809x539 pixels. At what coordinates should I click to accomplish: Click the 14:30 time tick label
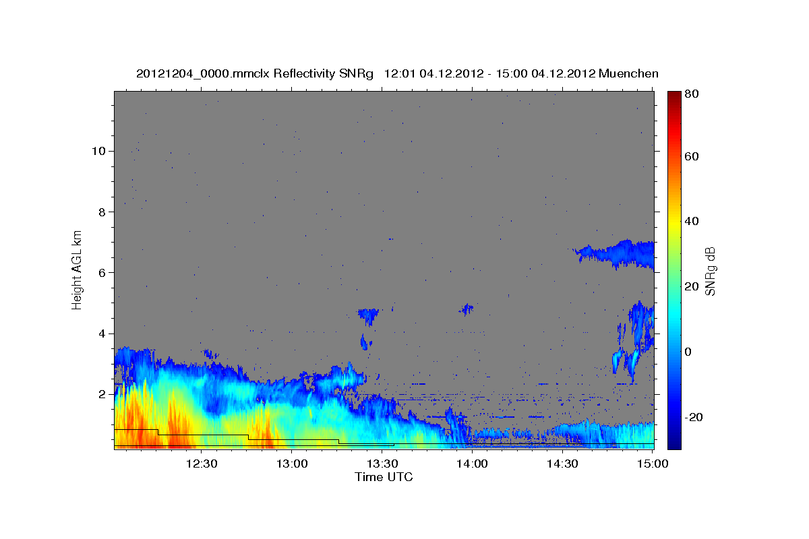coord(562,464)
